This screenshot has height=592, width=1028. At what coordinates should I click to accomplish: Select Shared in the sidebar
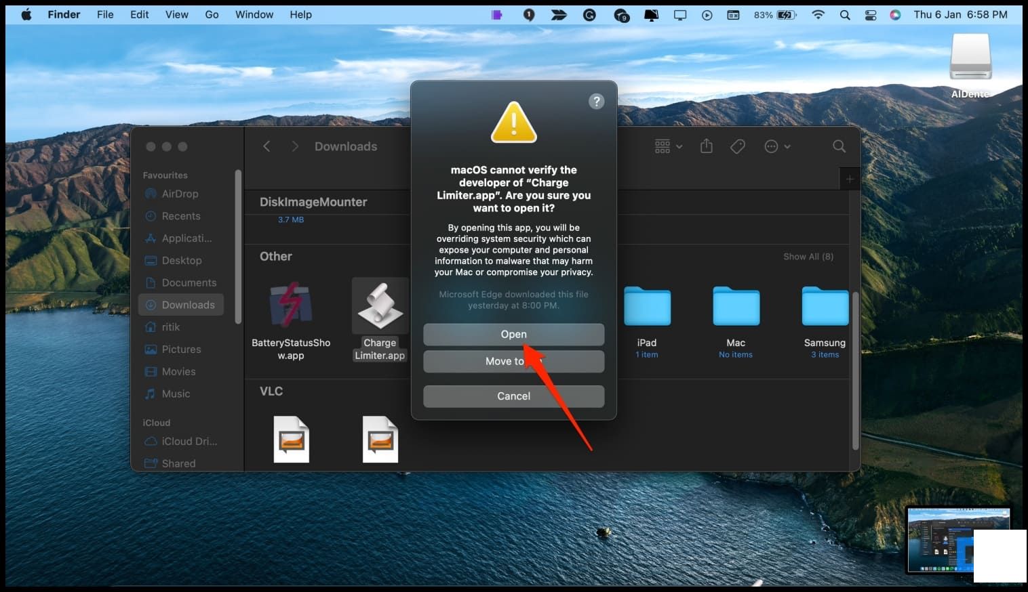point(180,463)
